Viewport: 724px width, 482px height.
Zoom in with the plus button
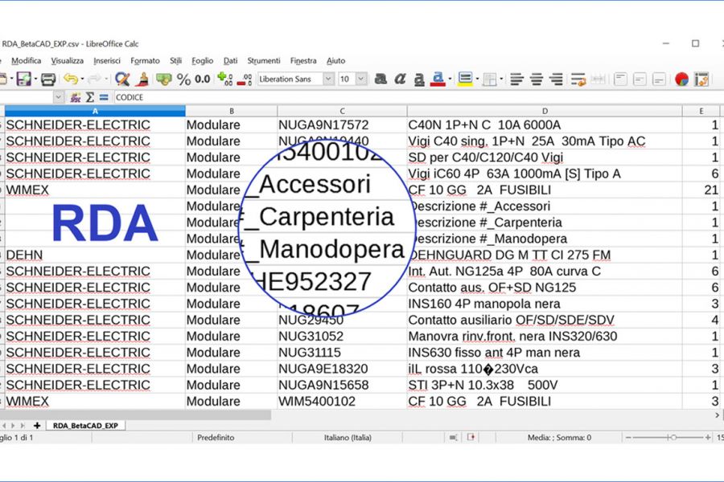[708, 437]
